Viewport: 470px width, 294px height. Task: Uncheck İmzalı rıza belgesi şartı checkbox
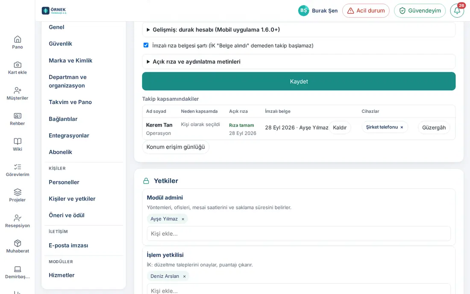146,45
